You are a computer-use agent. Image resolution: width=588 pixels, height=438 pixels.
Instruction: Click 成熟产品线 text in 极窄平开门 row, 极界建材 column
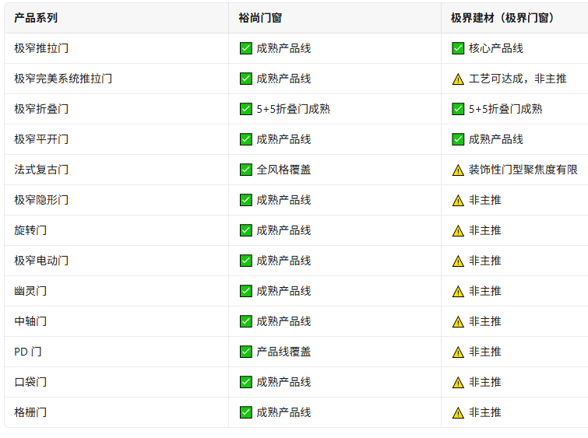coord(496,139)
